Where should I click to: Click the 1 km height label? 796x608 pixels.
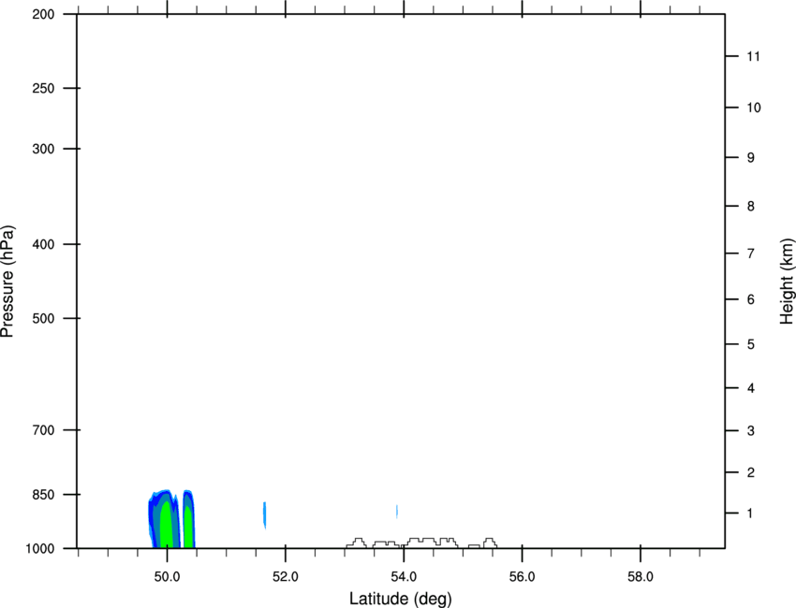tap(750, 514)
